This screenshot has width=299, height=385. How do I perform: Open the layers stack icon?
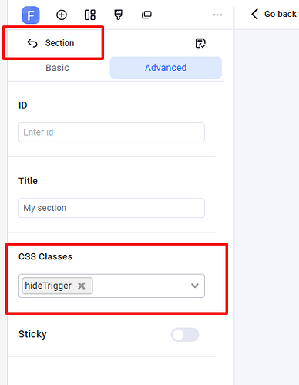[146, 15]
